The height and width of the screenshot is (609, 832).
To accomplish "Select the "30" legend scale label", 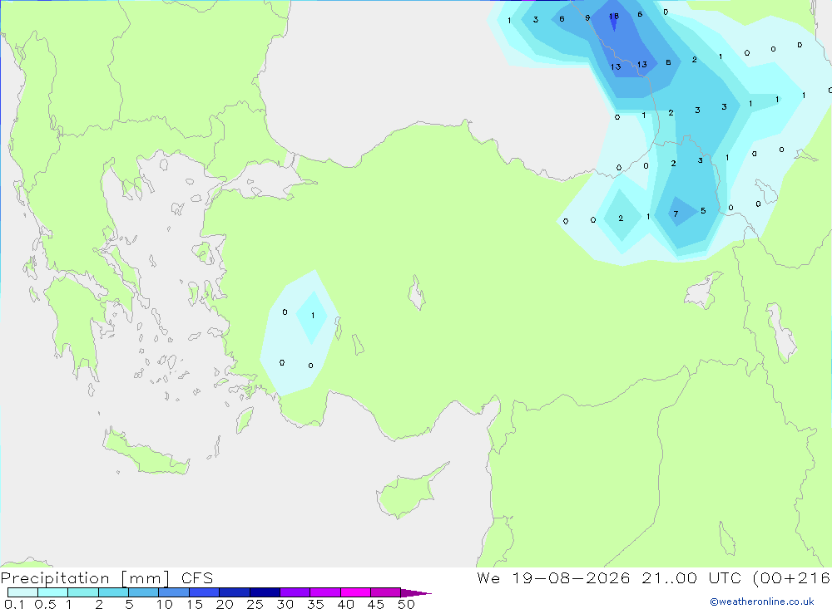I will [x=285, y=604].
